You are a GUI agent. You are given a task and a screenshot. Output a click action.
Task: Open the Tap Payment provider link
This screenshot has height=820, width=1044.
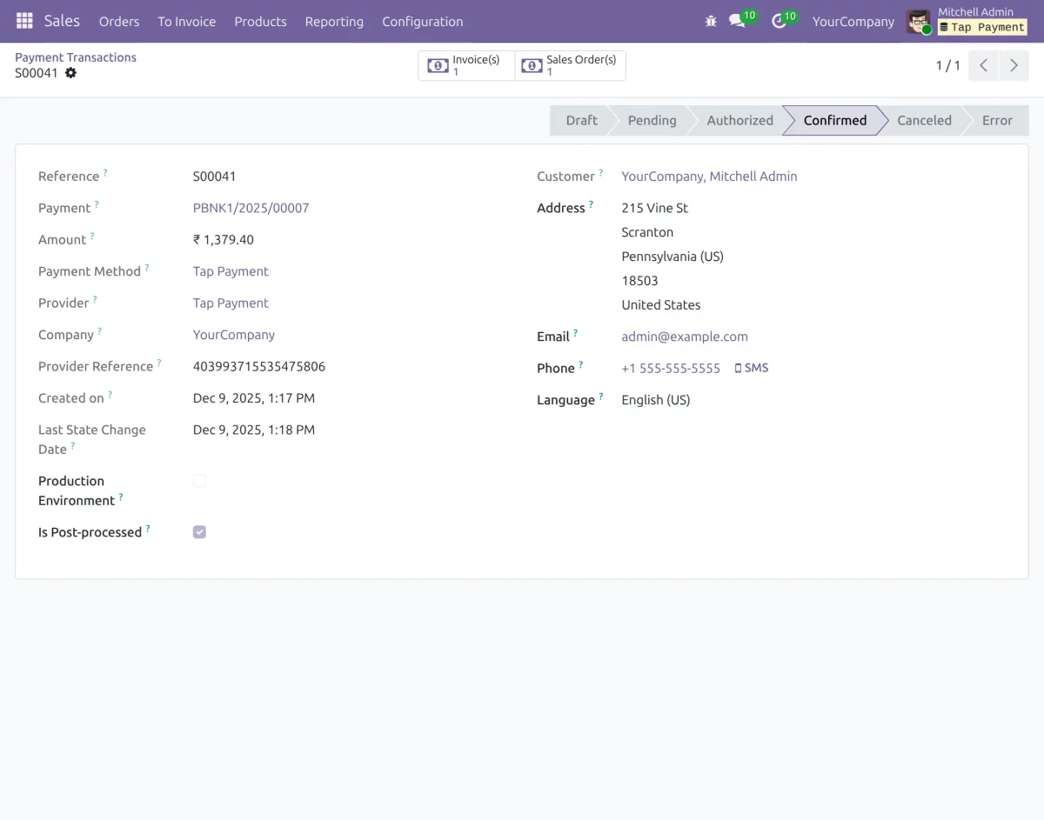pyautogui.click(x=231, y=303)
